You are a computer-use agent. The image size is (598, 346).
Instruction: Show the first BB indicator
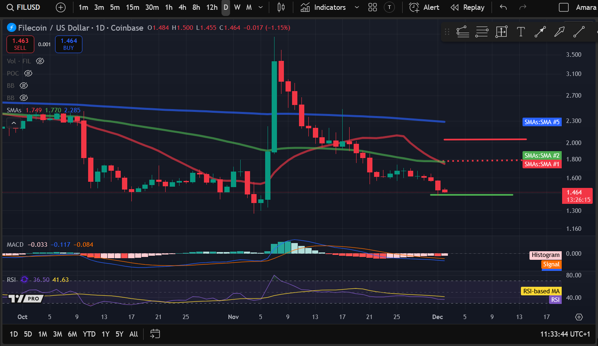click(x=24, y=85)
